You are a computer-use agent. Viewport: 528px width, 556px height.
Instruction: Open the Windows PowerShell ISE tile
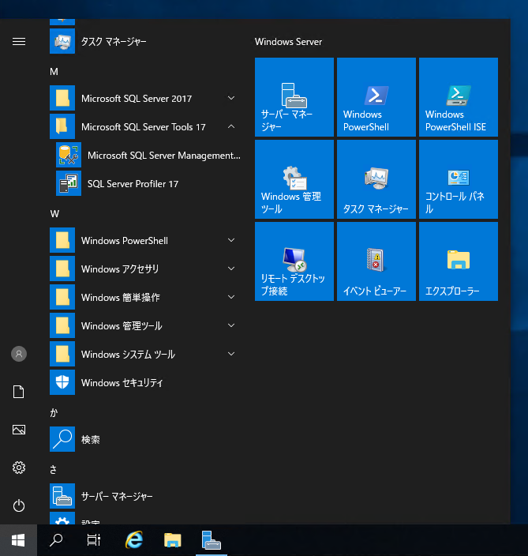(x=458, y=97)
